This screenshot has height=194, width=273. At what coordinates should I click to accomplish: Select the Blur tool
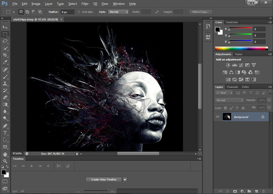point(5,111)
